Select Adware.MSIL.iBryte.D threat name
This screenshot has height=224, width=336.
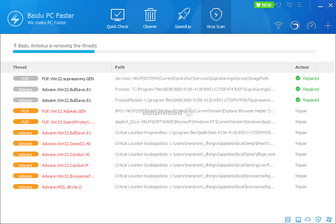coord(62,187)
